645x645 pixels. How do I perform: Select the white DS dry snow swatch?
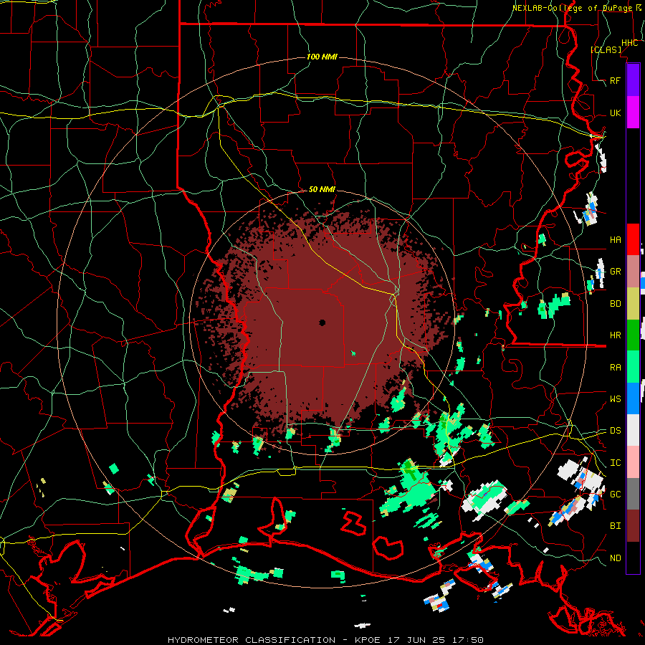tap(633, 430)
